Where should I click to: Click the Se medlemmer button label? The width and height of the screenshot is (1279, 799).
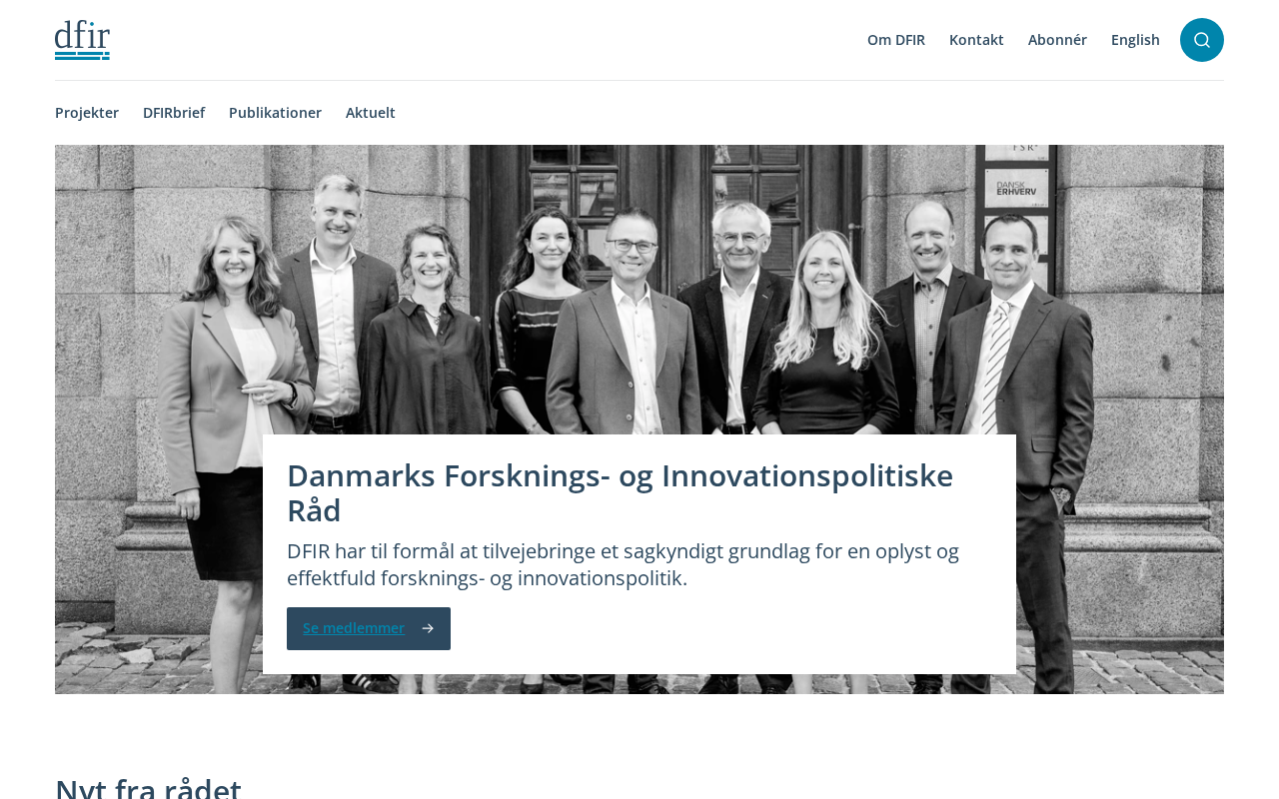click(354, 628)
